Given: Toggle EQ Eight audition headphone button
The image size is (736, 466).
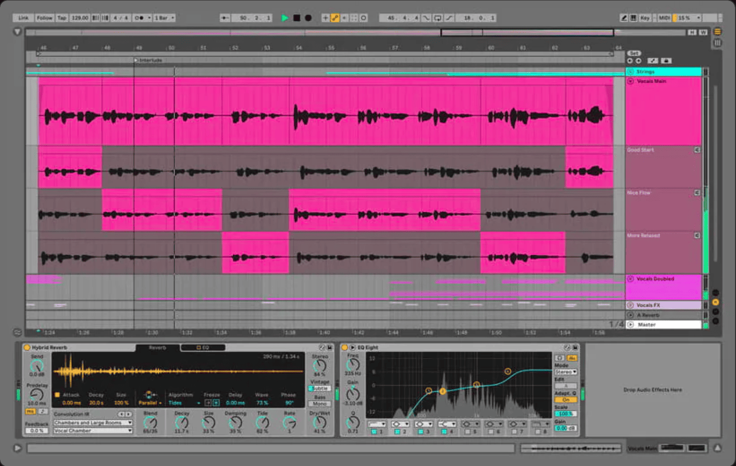Looking at the screenshot, I should coord(560,358).
